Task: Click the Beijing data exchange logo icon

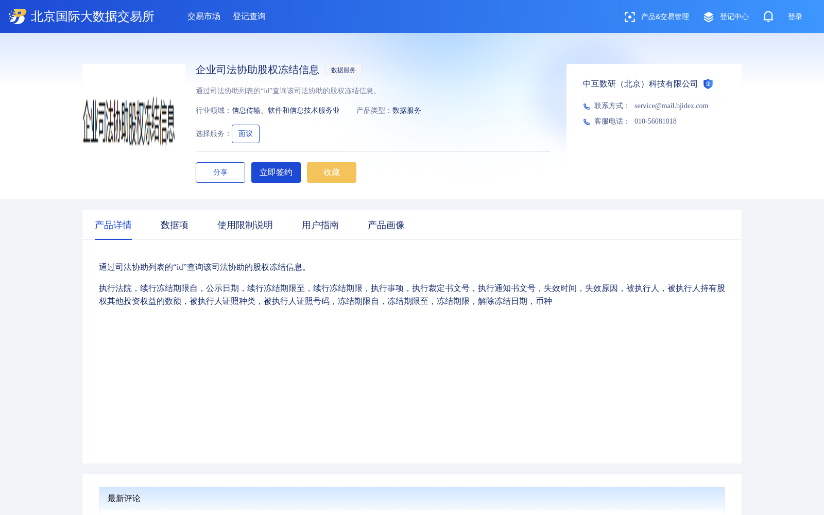Action: [18, 16]
